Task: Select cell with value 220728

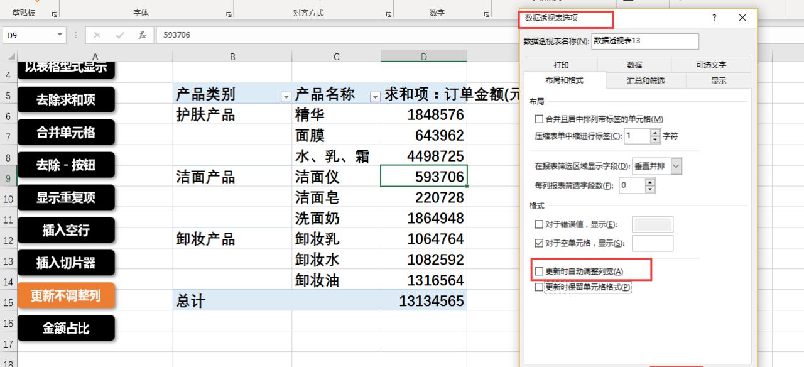Action: pos(424,198)
